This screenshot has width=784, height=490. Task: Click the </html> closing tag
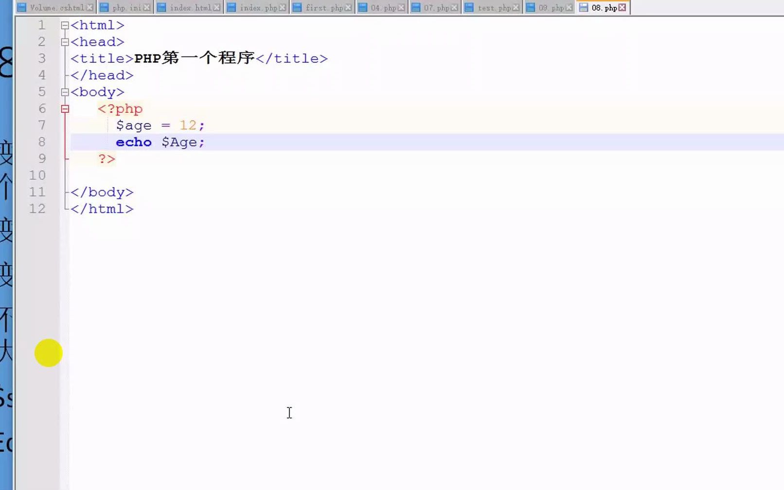[x=102, y=209]
